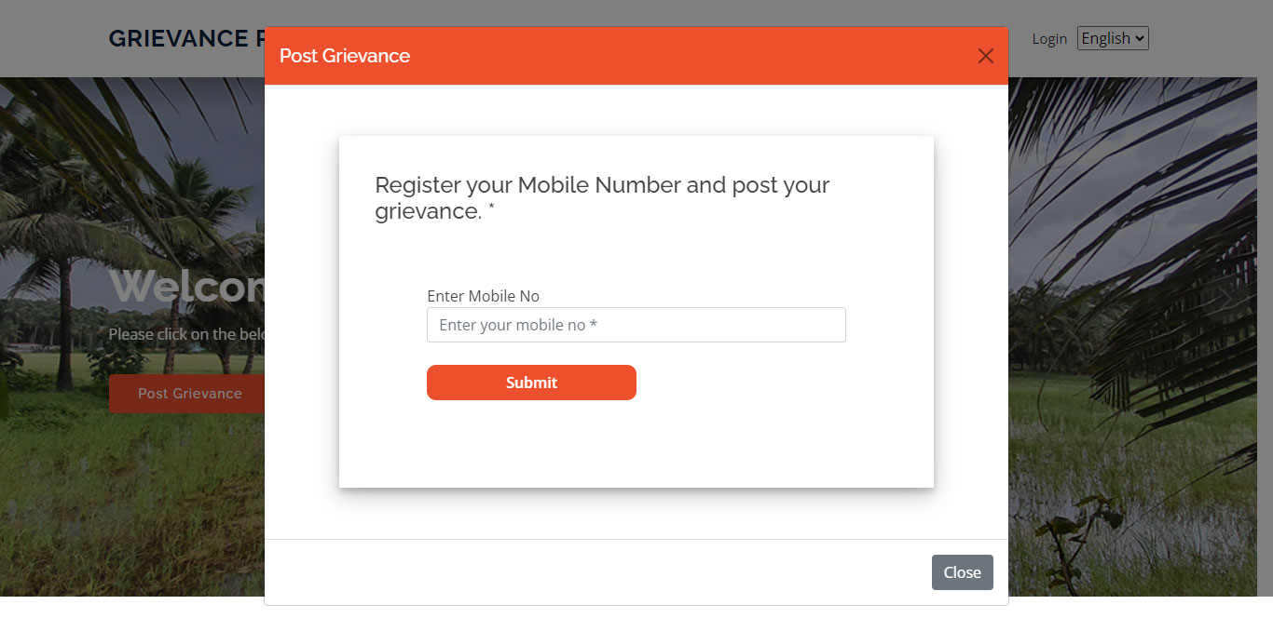Open the Login link in the header

(x=1048, y=38)
